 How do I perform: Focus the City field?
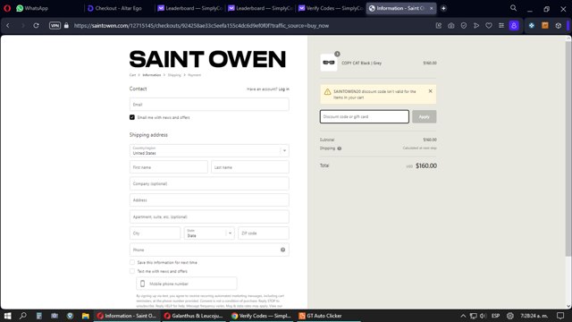pos(155,233)
